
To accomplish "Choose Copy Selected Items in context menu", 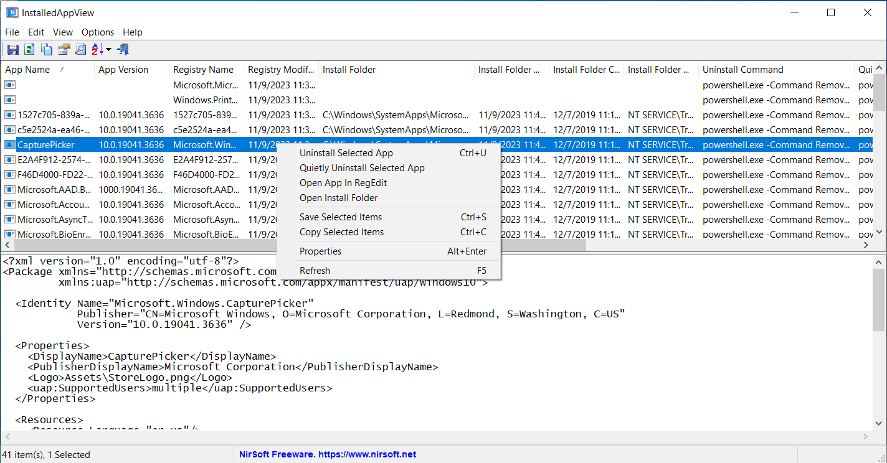I will point(389,232).
